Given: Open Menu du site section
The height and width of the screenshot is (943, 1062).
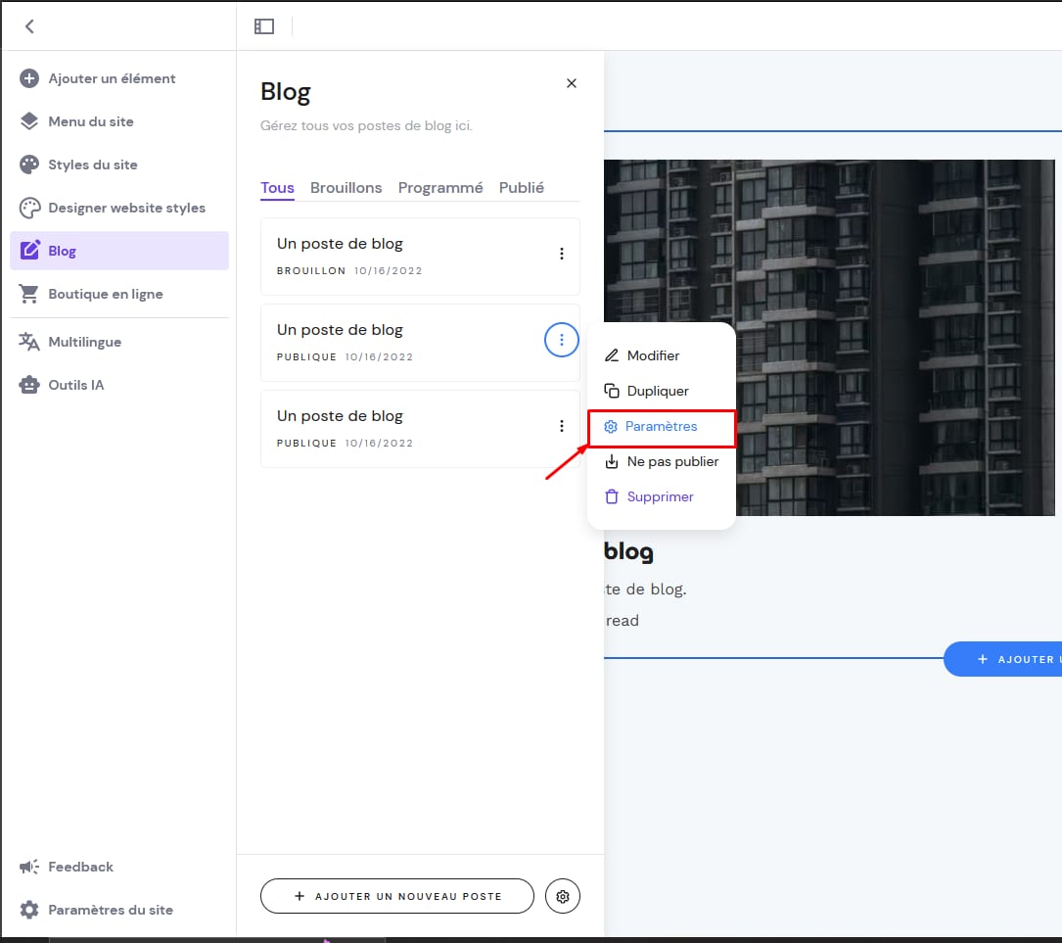Looking at the screenshot, I should tap(90, 121).
